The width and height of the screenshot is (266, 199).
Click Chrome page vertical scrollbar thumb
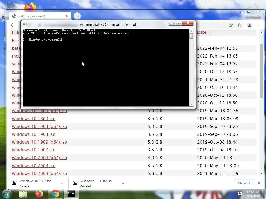point(261,70)
